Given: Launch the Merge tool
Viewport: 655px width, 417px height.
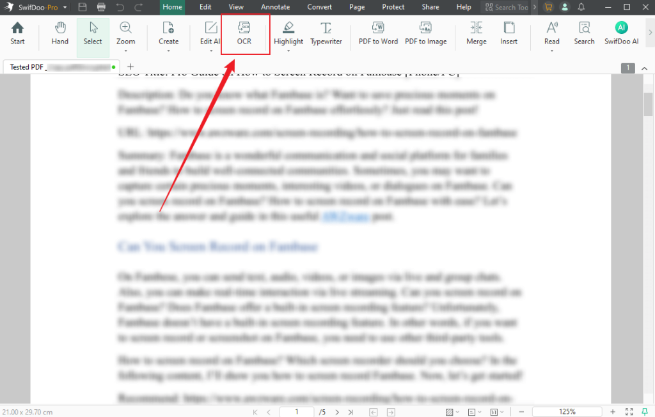Looking at the screenshot, I should 476,33.
